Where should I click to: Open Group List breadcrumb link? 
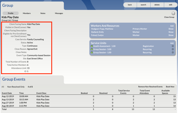[x=6, y=20]
